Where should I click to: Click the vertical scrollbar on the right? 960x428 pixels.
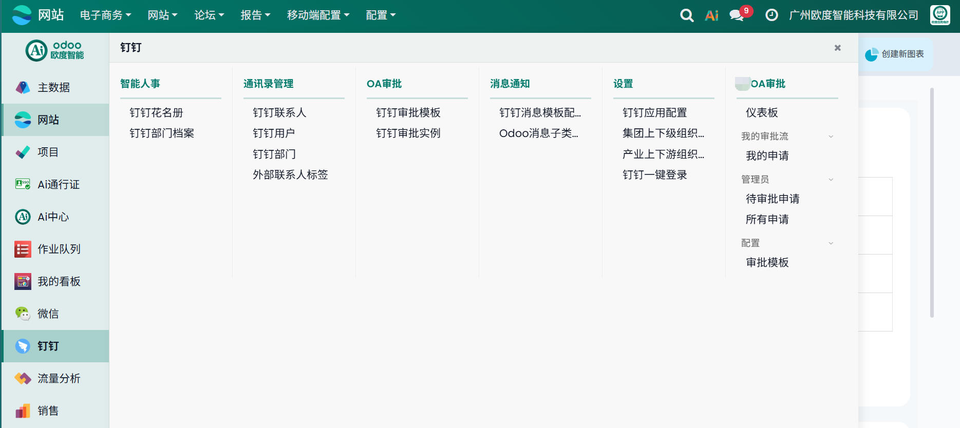[932, 203]
